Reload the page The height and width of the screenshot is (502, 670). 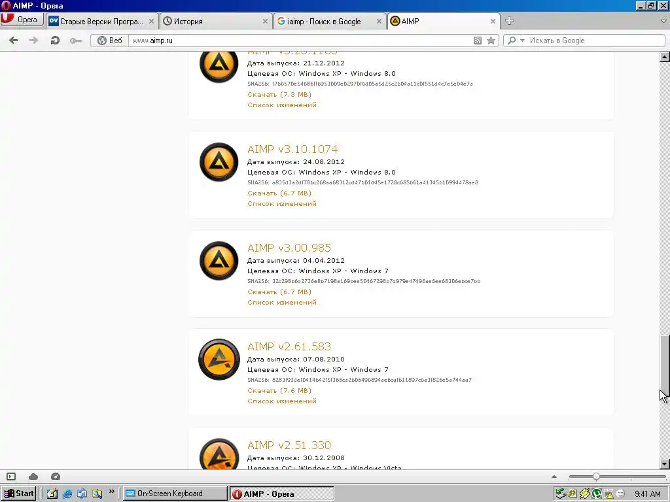(55, 40)
